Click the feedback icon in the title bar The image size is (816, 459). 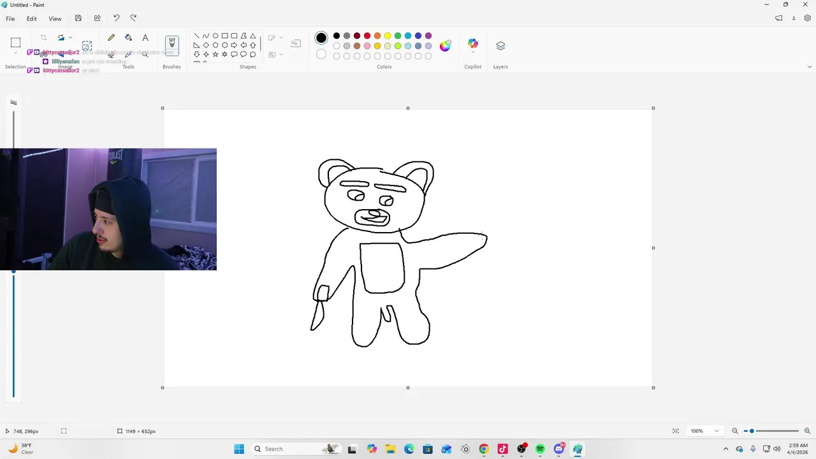pos(778,18)
